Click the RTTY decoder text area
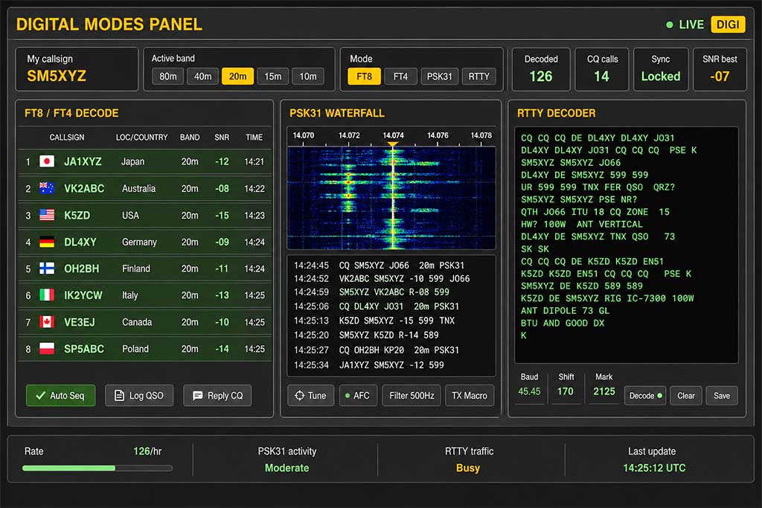 (x=627, y=245)
